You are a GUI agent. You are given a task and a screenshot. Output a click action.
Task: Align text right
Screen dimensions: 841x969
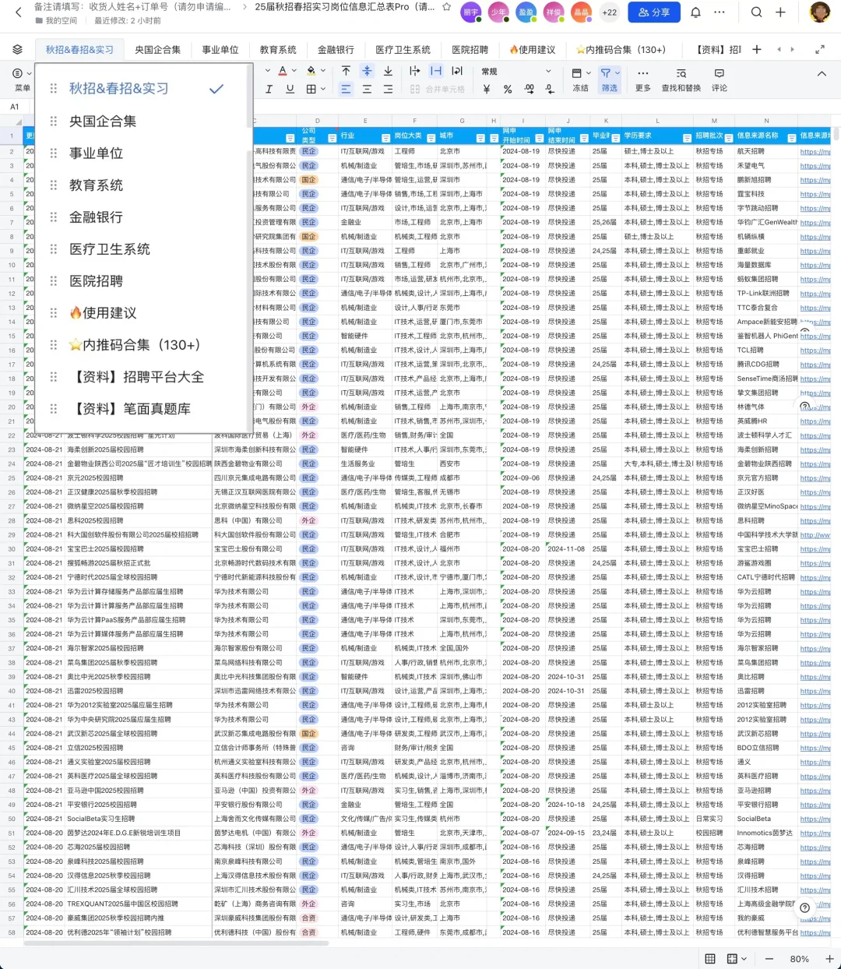[x=388, y=90]
